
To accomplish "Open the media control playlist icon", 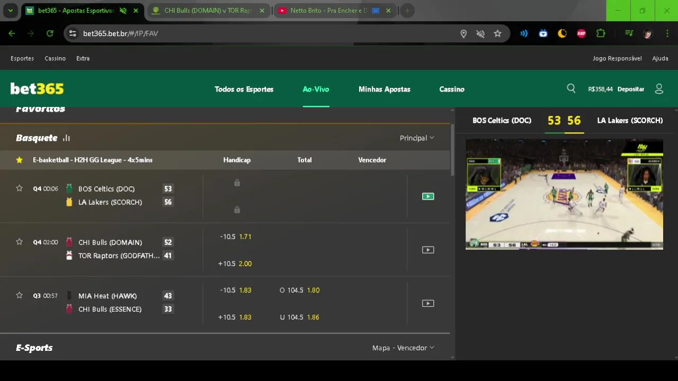I will [629, 33].
